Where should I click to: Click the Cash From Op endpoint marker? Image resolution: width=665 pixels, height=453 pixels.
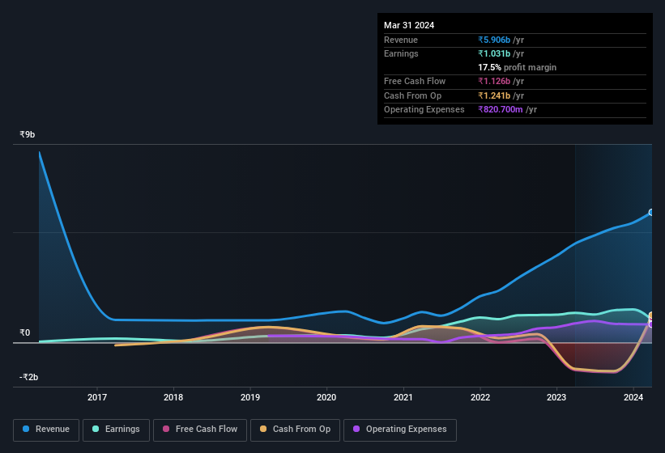tap(651, 315)
